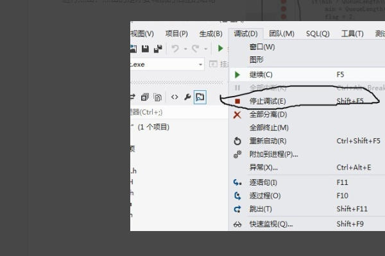Open the 团队(M) menu

tap(282, 33)
